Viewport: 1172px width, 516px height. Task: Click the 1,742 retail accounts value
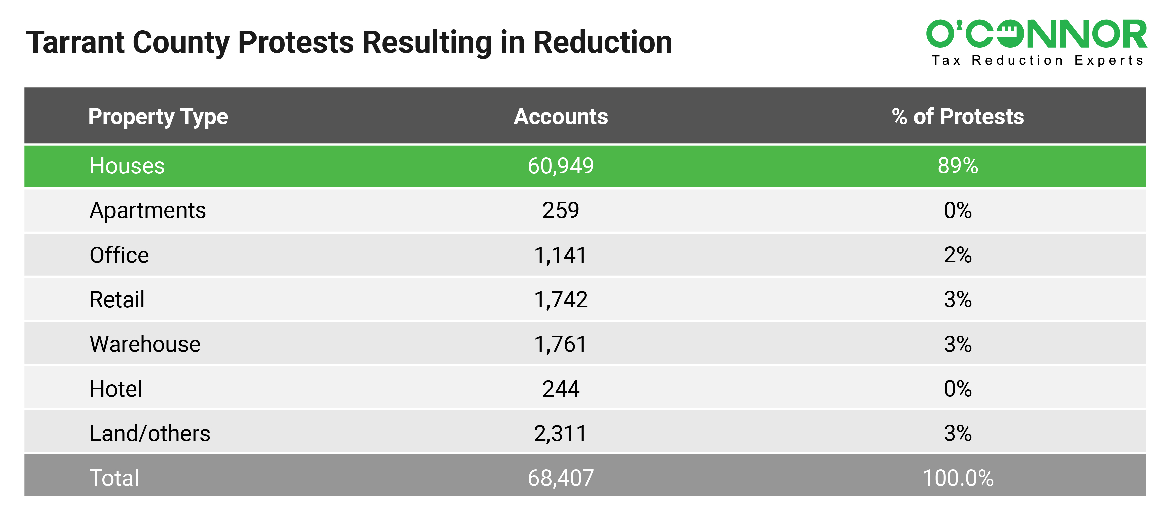point(561,299)
